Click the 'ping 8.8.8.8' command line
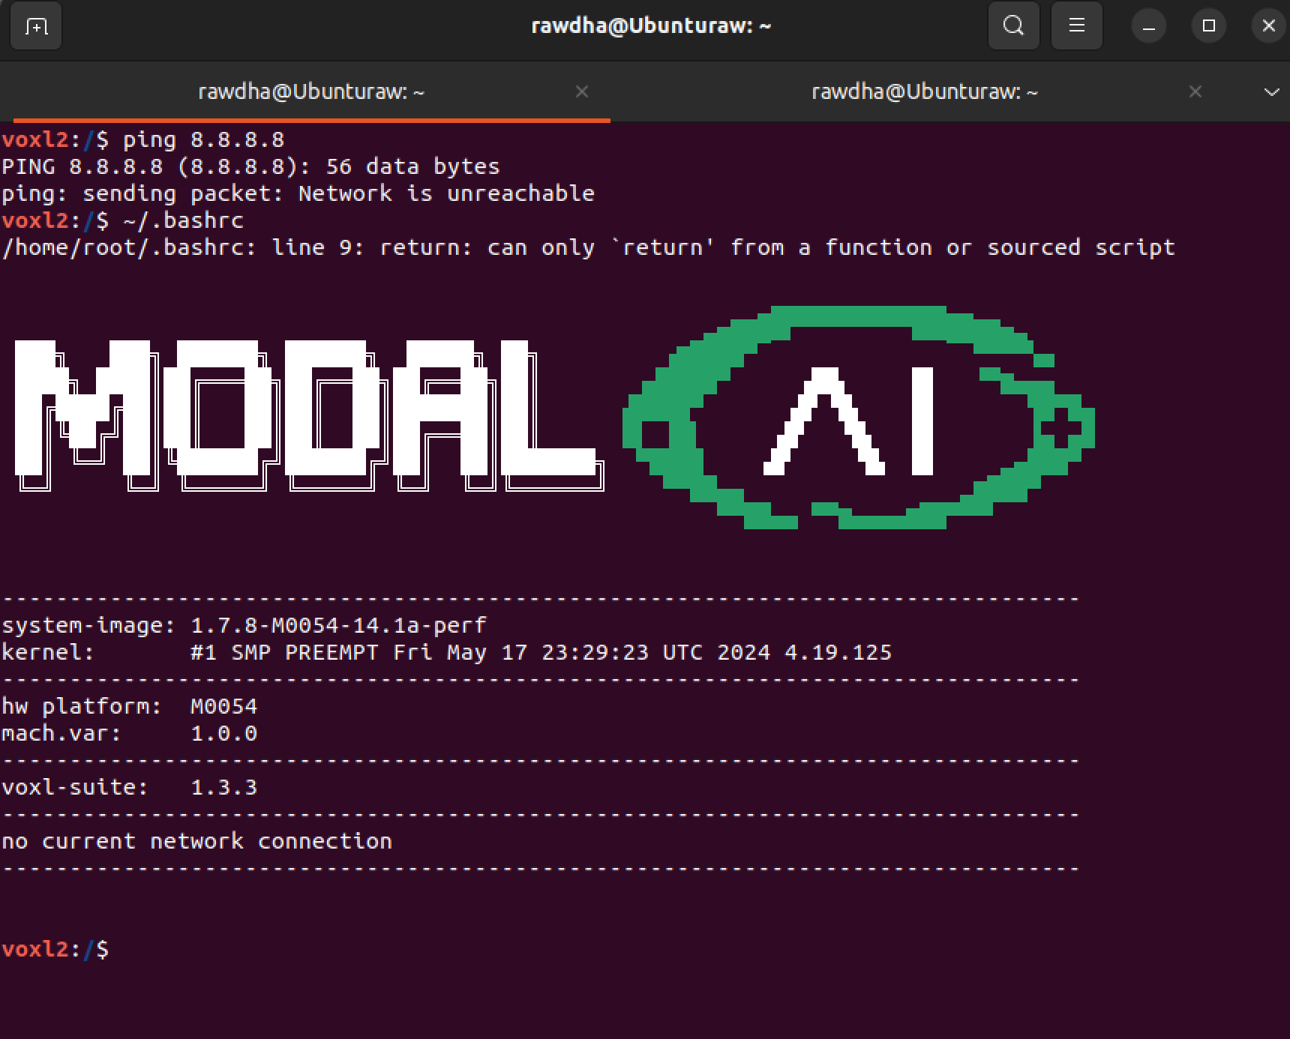Screen dimensions: 1290x1039 143,140
